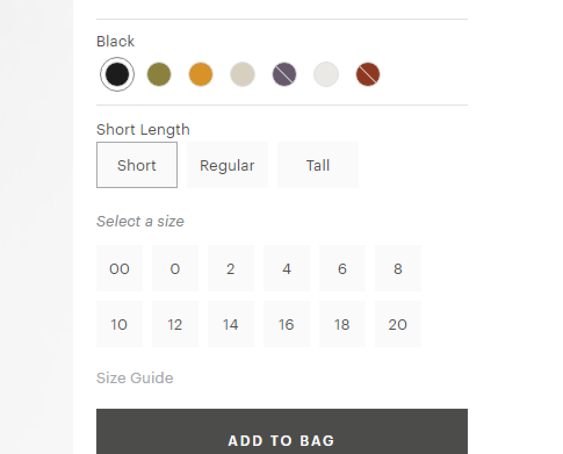563x454 pixels.
Task: Select the Tall length option
Action: coord(317,165)
